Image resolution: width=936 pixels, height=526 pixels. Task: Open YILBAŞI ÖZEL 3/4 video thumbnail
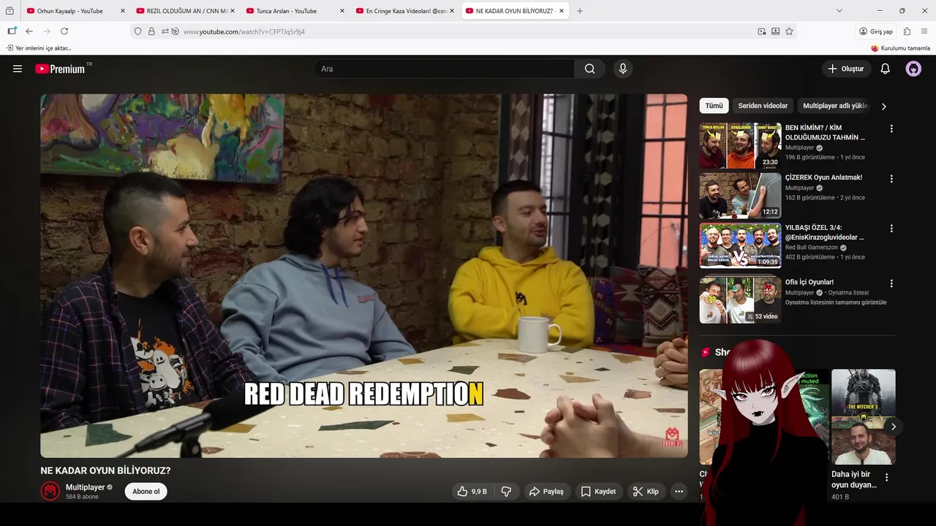point(740,245)
